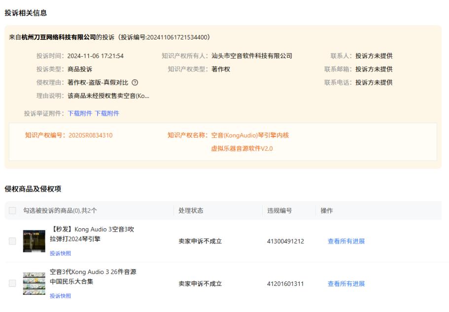This screenshot has height=312, width=449.
Task: Click the 【秒发】Kong Audio 3空音3吹拉弹打 product title
Action: pyautogui.click(x=92, y=234)
